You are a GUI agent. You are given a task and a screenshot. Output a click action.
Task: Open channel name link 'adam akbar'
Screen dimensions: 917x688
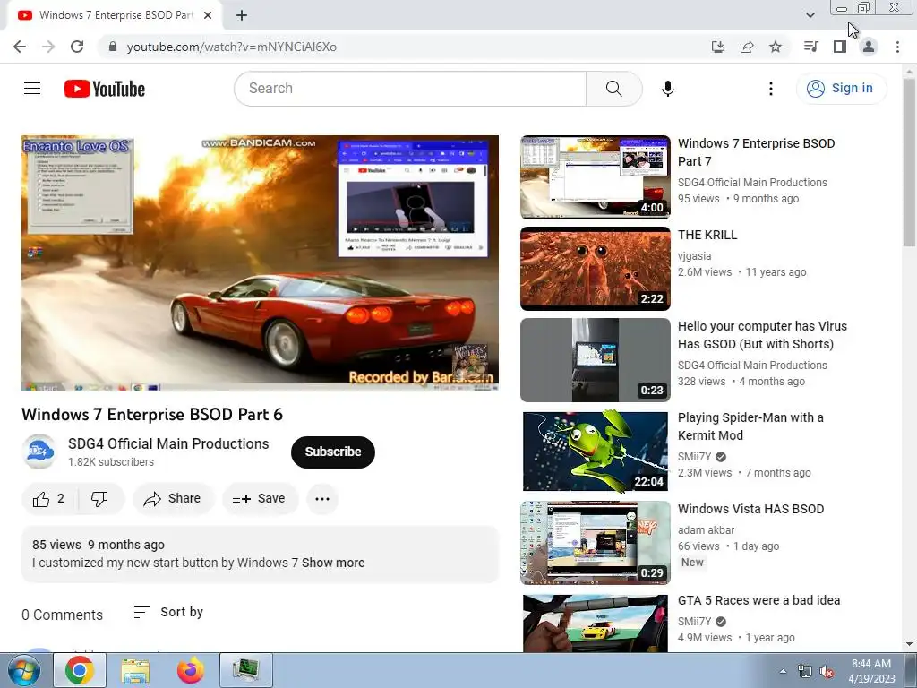click(x=706, y=530)
